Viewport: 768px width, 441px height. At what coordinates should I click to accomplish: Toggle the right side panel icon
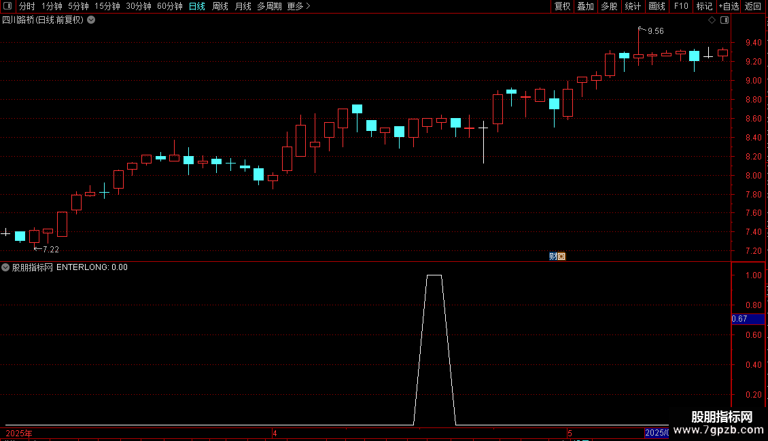[725, 20]
